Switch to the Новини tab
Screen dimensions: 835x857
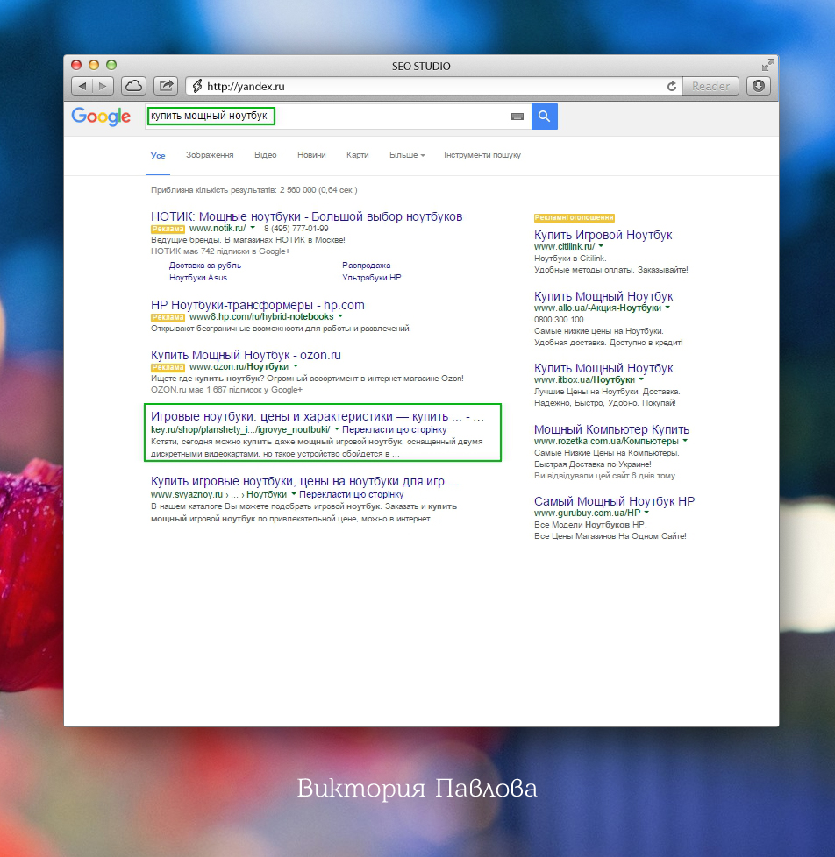[x=311, y=155]
